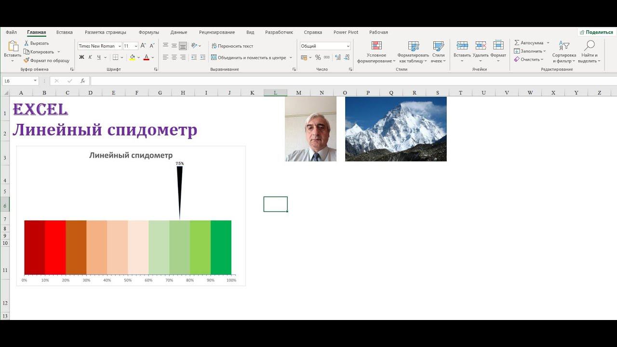
Task: Open the Power Pivot tab
Action: tap(346, 32)
